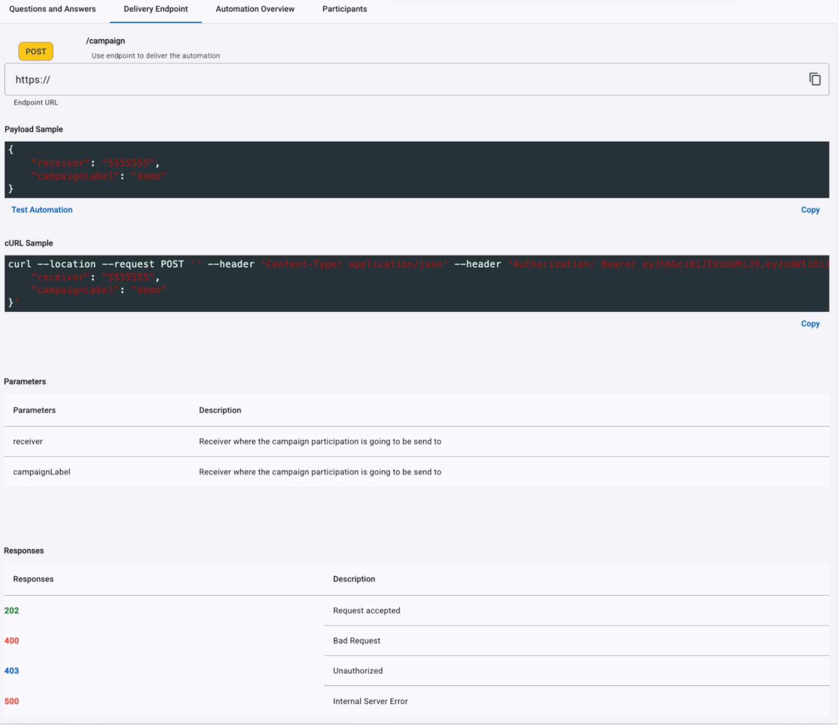Click the Payload Sample heading
This screenshot has width=838, height=725.
pos(34,129)
